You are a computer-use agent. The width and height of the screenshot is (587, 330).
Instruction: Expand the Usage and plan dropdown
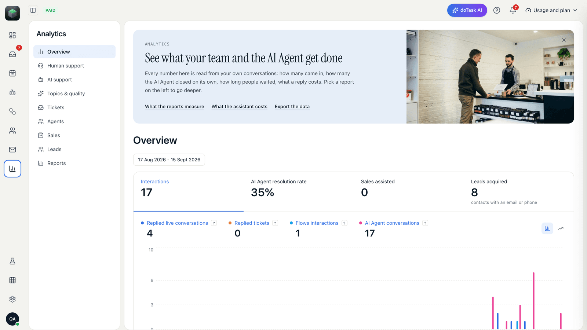coord(551,10)
